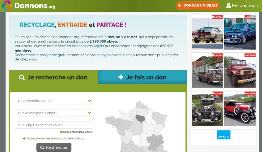Click the '2 190 000 objets' bold text
The height and width of the screenshot is (152, 262).
click(x=104, y=41)
